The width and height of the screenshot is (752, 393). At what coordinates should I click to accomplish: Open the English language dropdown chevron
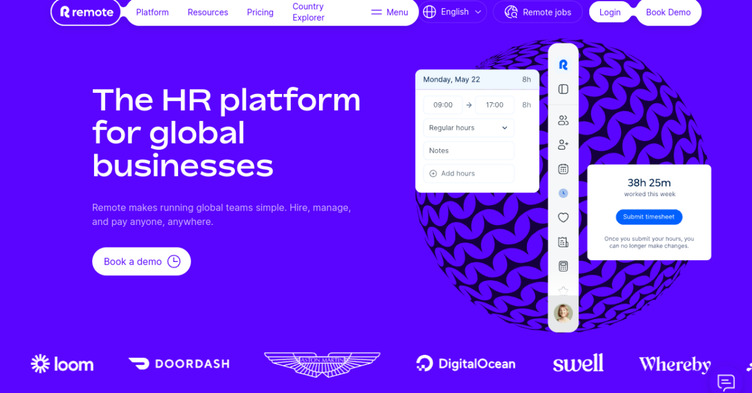tap(478, 11)
